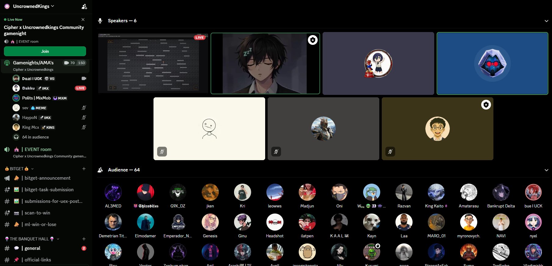Open bitget-announcement channel
The image size is (552, 266).
click(x=45, y=178)
